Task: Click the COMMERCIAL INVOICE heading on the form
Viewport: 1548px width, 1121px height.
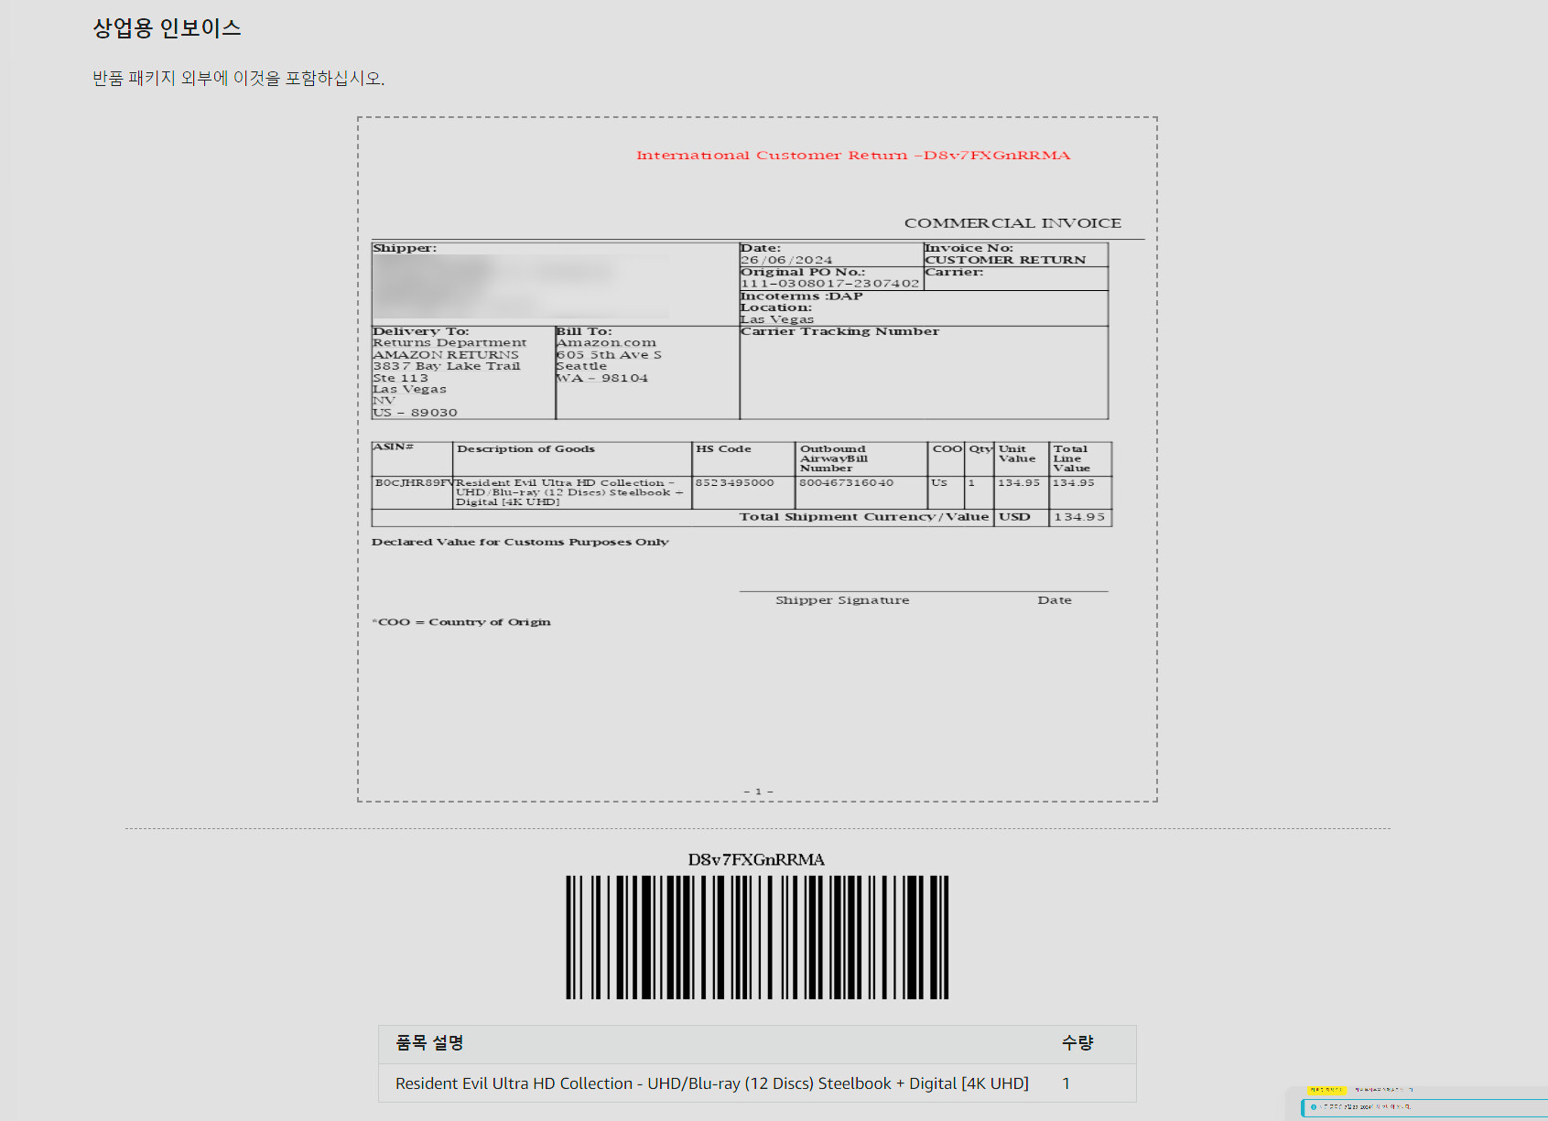Action: click(1012, 223)
